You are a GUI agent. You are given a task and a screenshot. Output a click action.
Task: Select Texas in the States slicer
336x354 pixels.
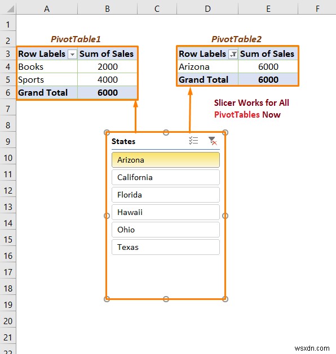click(166, 247)
